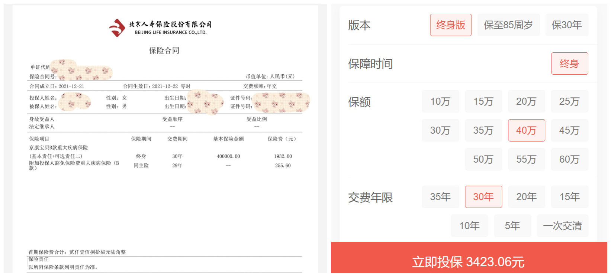The image size is (611, 277).
Task: Select 20年 payment term
Action: click(527, 197)
